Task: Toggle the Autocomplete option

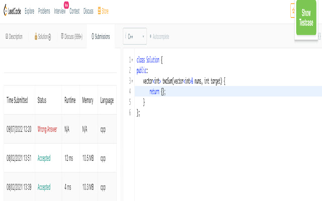Action: tap(159, 37)
